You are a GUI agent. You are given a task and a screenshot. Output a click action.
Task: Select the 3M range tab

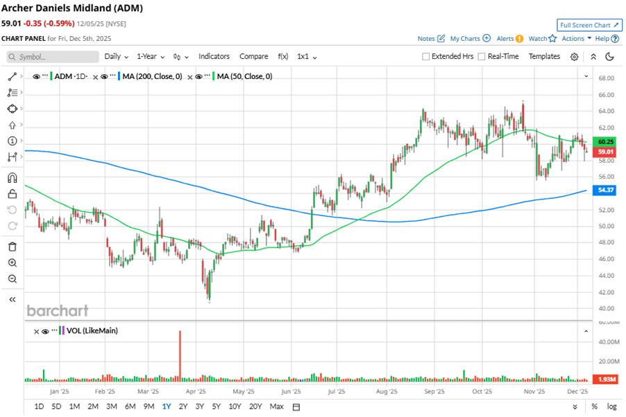pyautogui.click(x=111, y=407)
